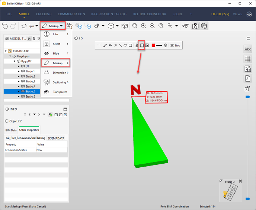Select the Object.2.2 radio button

(7, 121)
